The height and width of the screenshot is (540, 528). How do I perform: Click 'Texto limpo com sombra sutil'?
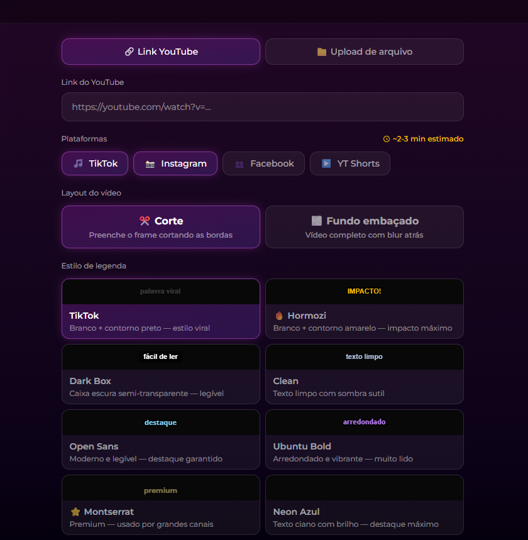click(x=329, y=394)
